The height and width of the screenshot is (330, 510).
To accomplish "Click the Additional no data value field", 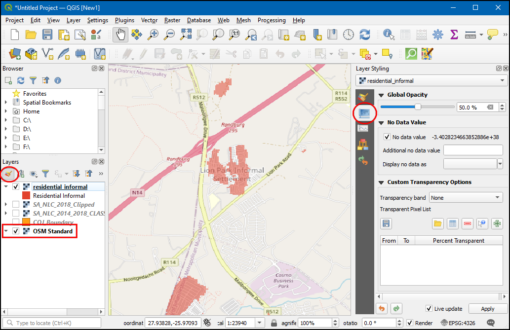I will [472, 150].
